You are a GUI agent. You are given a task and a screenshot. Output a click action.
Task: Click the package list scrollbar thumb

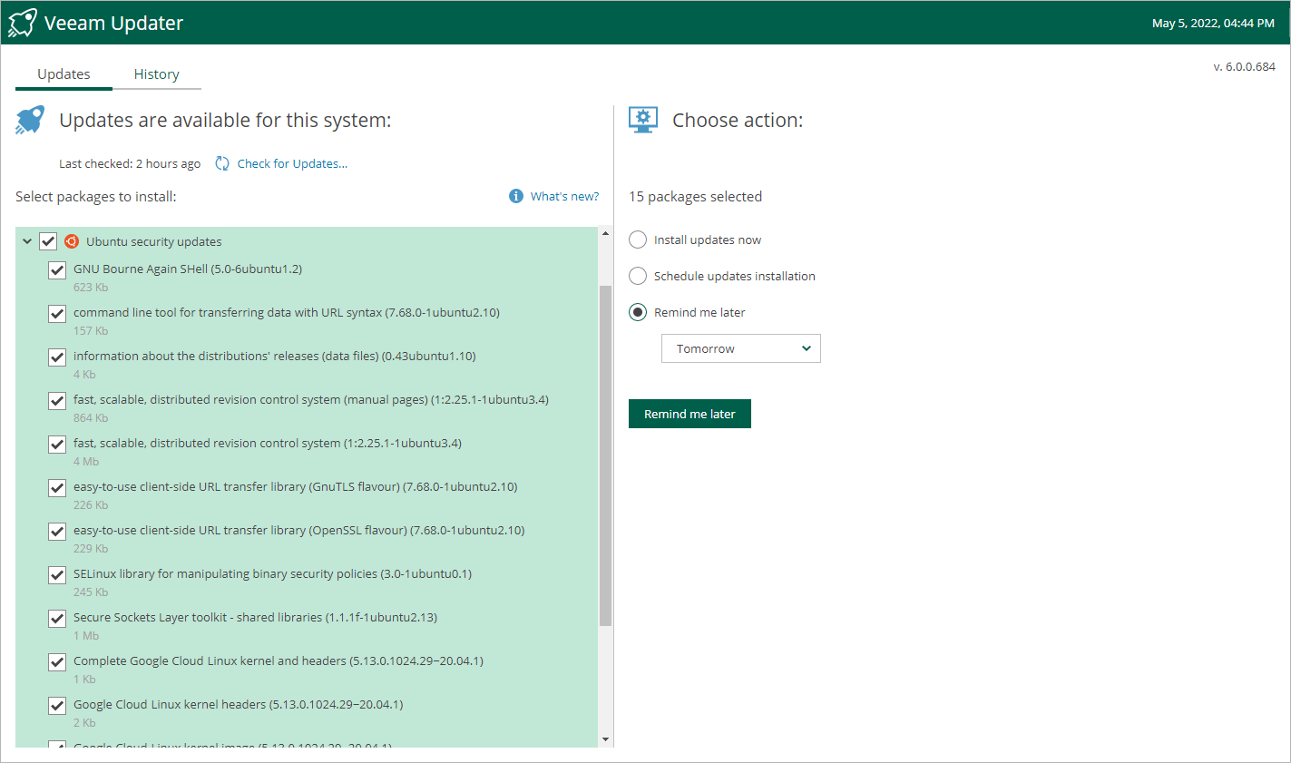606,455
